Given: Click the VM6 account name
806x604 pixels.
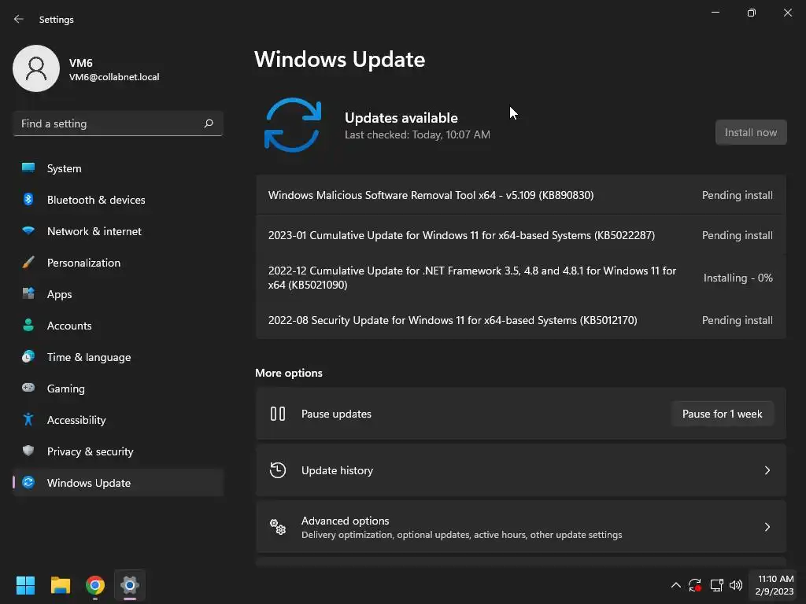Looking at the screenshot, I should pos(81,63).
